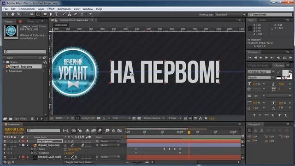Jump to first frame in Preview
Screen dimensions: 295x166
point(250,58)
